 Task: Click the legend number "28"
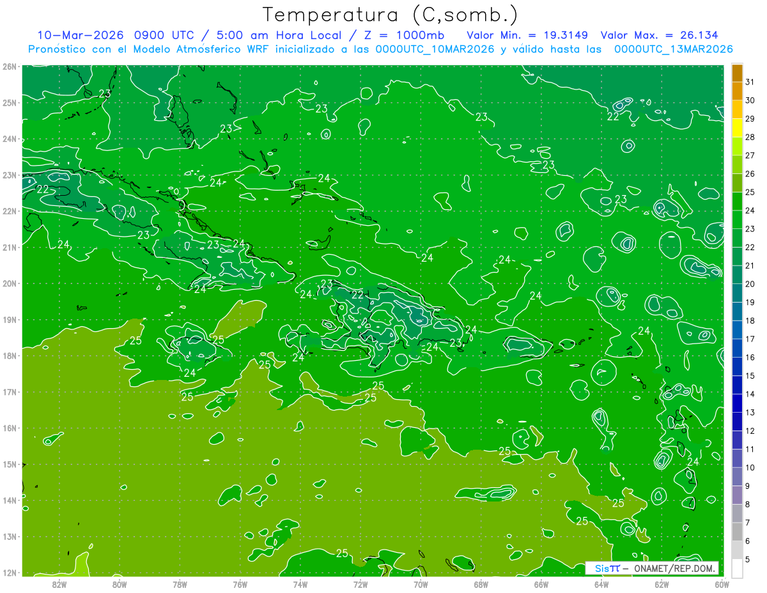pyautogui.click(x=750, y=137)
